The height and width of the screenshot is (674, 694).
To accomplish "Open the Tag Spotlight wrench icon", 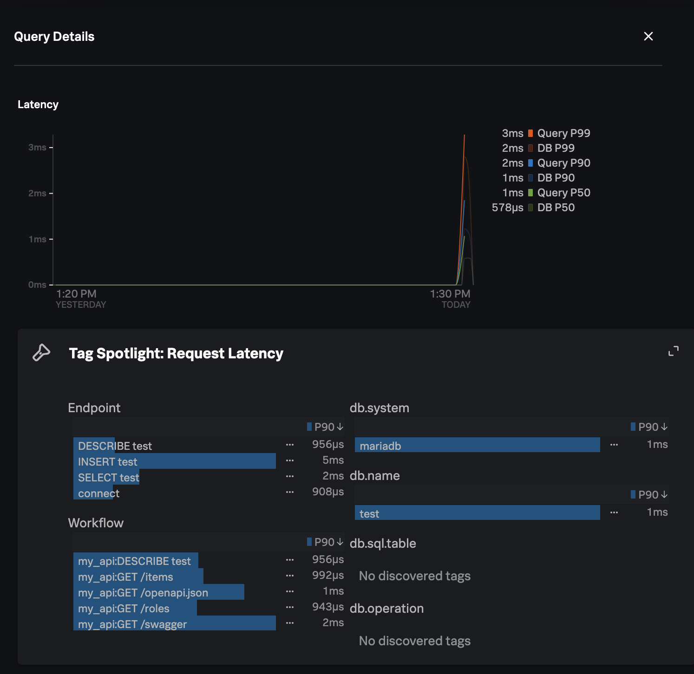I will coord(41,353).
